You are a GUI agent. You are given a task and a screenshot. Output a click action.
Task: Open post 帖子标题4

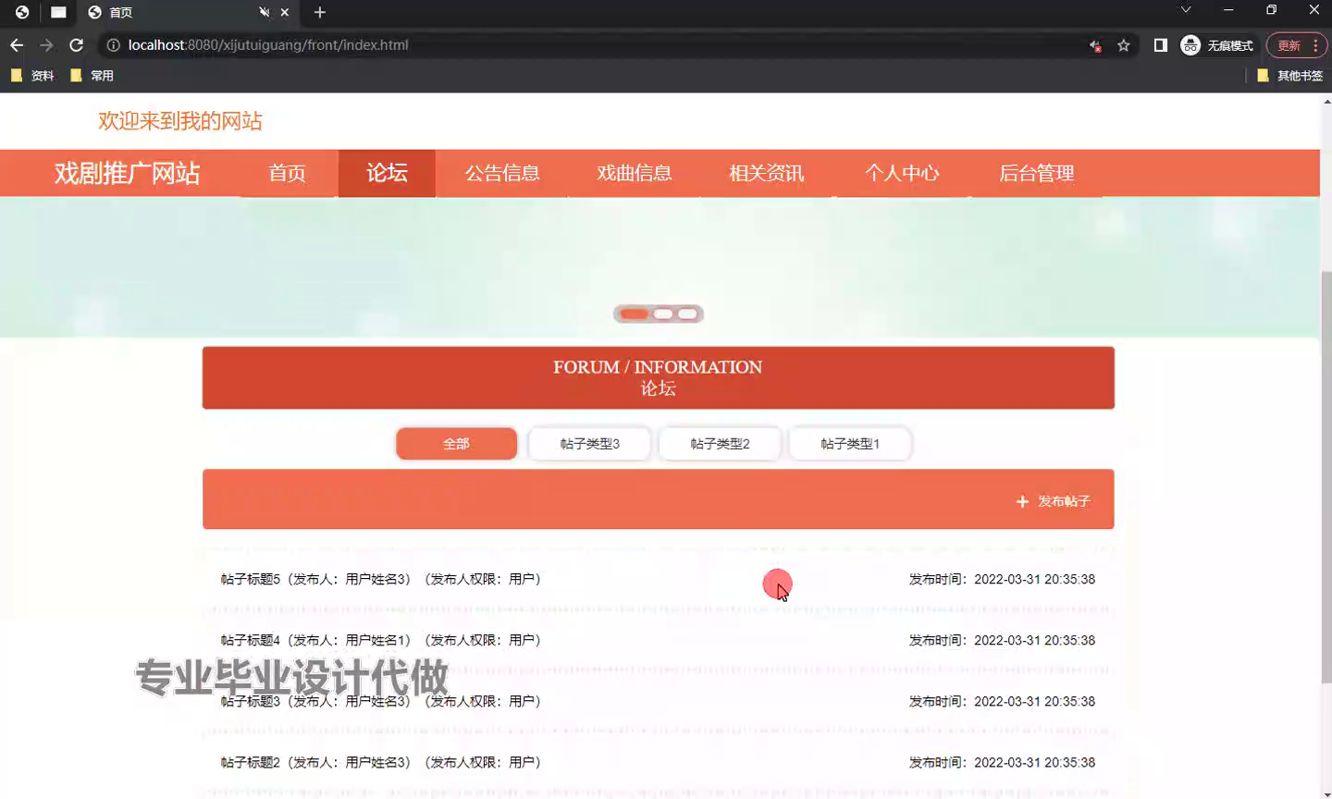tap(658, 641)
